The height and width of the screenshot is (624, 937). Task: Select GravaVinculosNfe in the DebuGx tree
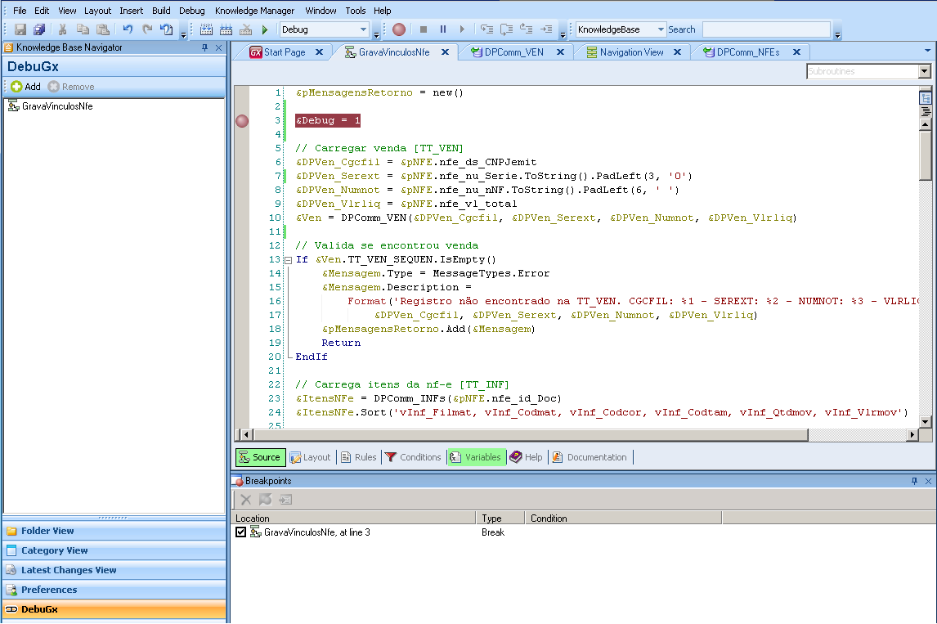[56, 106]
